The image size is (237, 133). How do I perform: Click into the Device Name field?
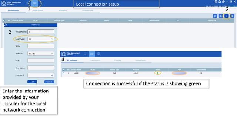41,32
